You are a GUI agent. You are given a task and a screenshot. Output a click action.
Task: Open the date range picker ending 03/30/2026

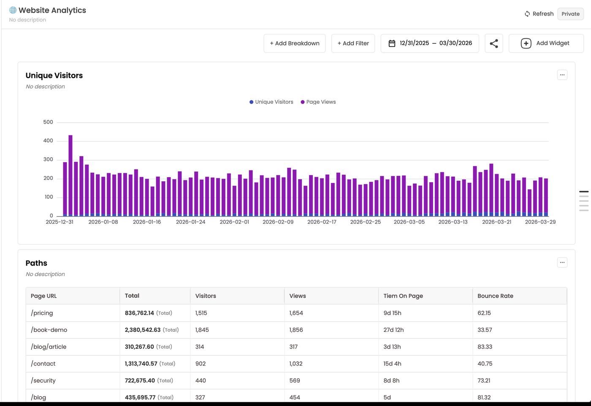point(430,43)
